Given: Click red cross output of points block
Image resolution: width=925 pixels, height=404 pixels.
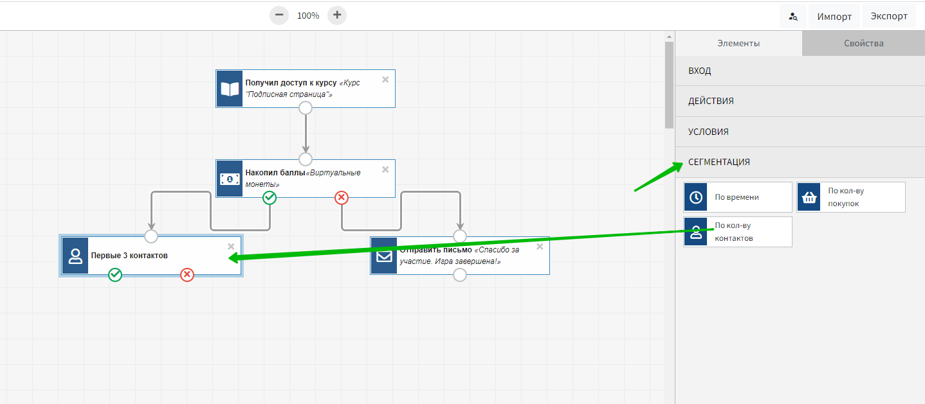Looking at the screenshot, I should (342, 198).
